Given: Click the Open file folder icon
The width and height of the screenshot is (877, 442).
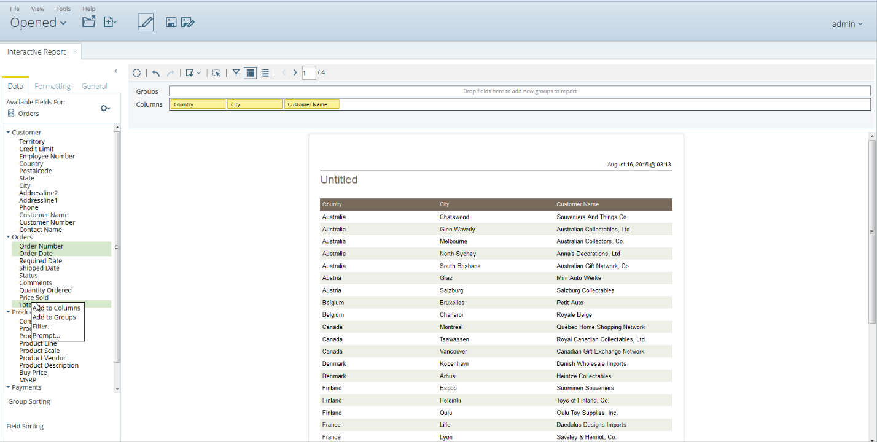Looking at the screenshot, I should click(89, 22).
